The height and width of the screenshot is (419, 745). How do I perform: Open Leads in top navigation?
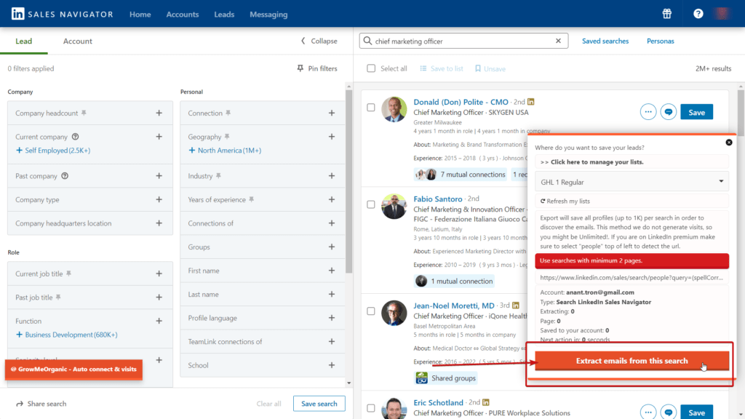coord(224,15)
